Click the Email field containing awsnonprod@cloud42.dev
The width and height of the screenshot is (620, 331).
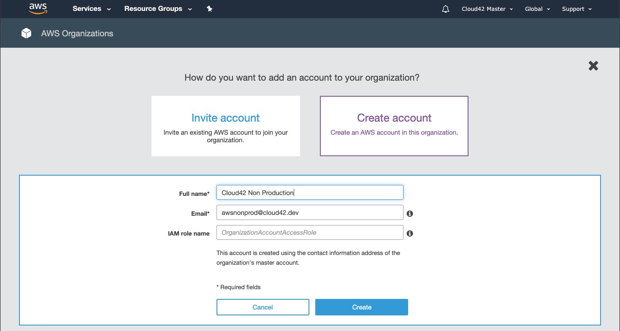[309, 212]
